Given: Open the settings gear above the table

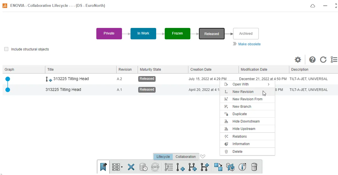Looking at the screenshot, I should [x=298, y=60].
